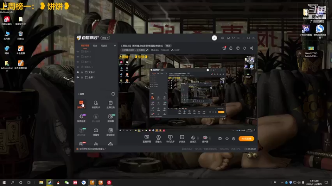Expand the speaker options arrow
The width and height of the screenshot is (332, 186).
click(210, 138)
